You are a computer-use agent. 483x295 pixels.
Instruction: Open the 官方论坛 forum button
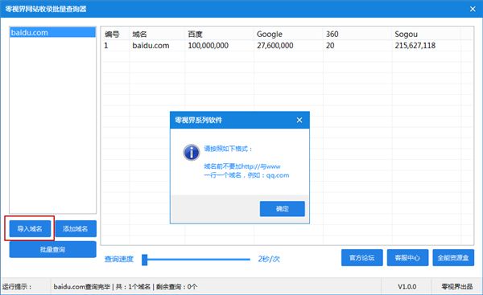362,258
